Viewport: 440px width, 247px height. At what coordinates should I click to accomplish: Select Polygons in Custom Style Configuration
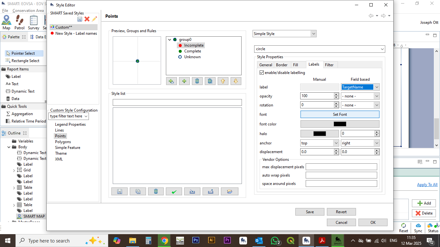coord(63,142)
